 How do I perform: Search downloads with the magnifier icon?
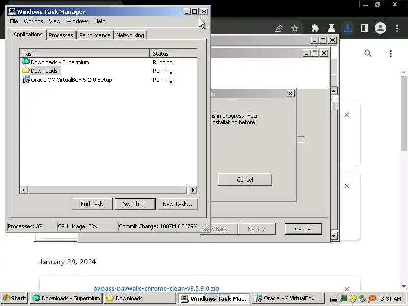click(368, 54)
